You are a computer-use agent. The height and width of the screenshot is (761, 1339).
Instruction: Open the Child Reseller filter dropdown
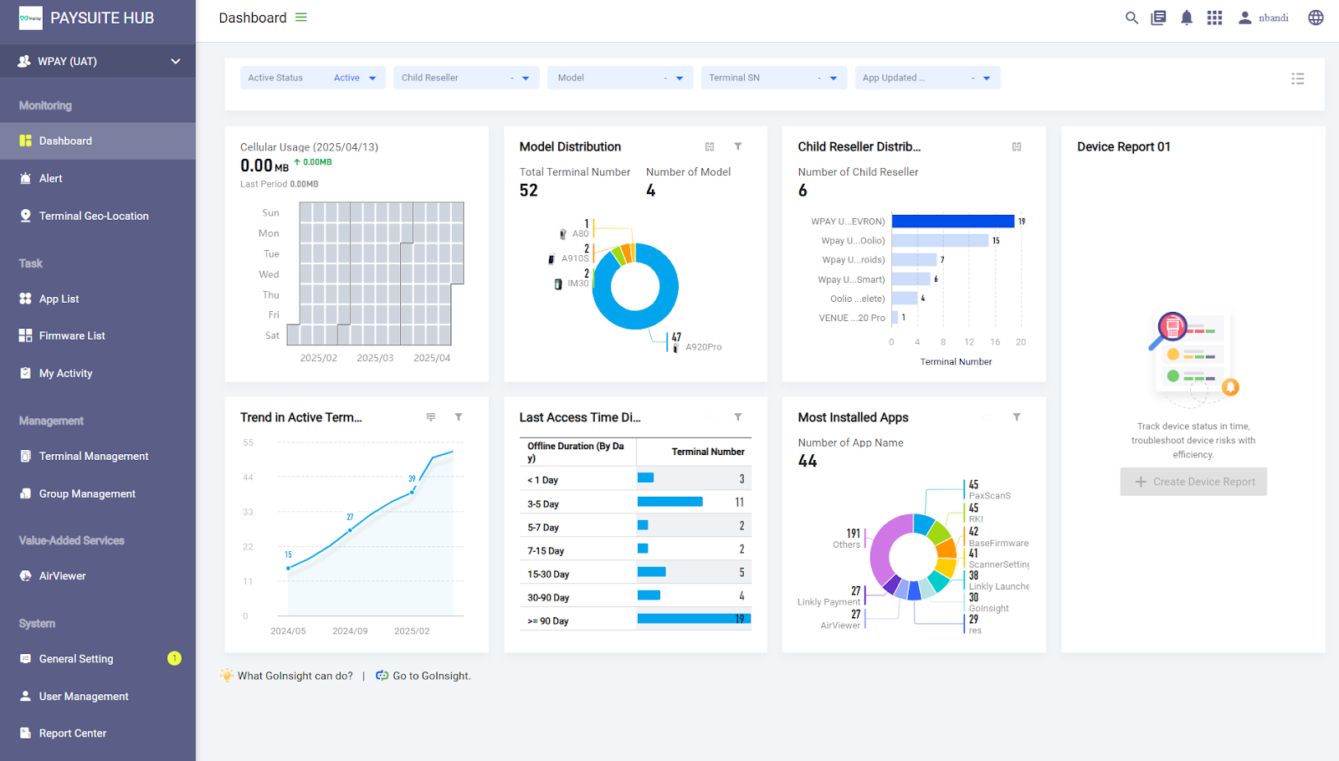pos(466,78)
